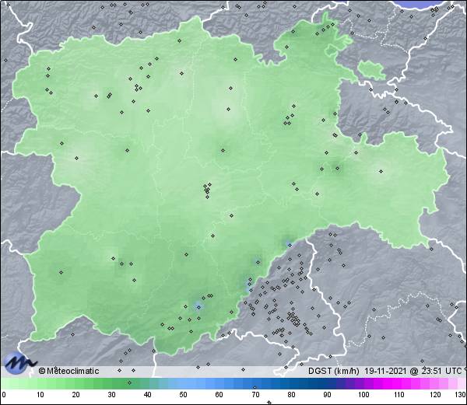Select the triple station cluster at map center
The height and width of the screenshot is (405, 467).
pos(207,189)
